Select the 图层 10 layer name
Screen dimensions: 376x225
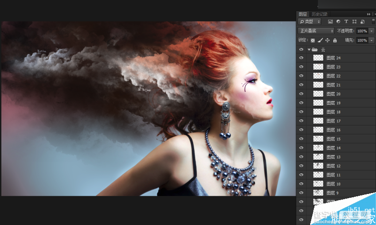click(334, 184)
